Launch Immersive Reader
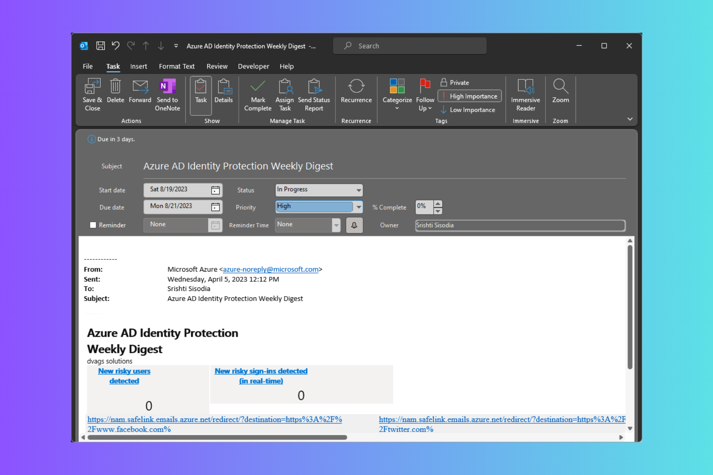Image resolution: width=713 pixels, height=475 pixels. (525, 87)
